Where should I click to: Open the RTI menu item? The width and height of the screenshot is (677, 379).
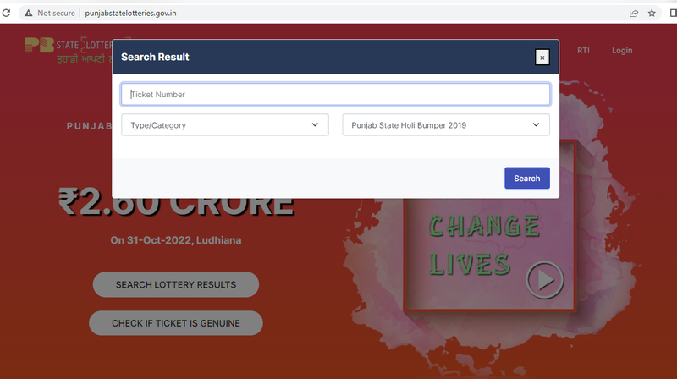(x=583, y=51)
